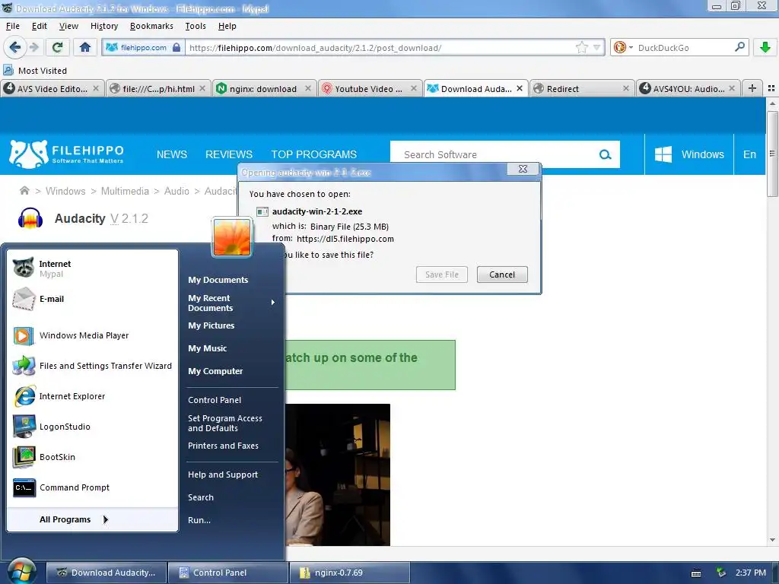This screenshot has width=779, height=584.
Task: Close the file:///C...p/hi.html tab
Action: (x=202, y=88)
